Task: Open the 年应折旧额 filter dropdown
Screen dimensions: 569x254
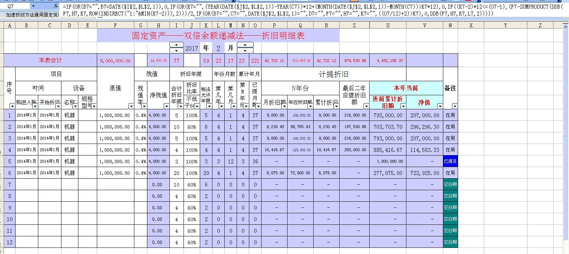Action: [310, 106]
